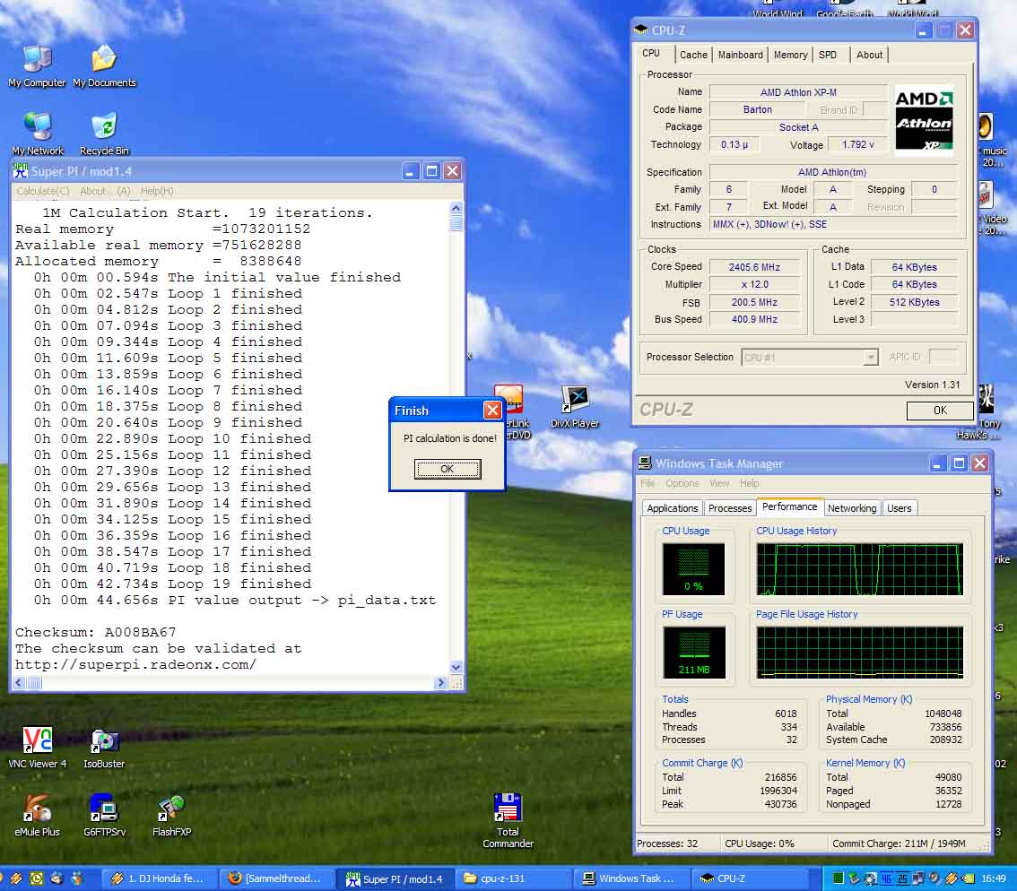Open the File menu in Task Manager
This screenshot has height=891, width=1017.
point(648,483)
